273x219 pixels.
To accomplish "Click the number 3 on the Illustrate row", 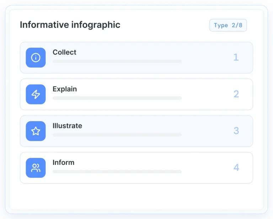I will tap(236, 131).
